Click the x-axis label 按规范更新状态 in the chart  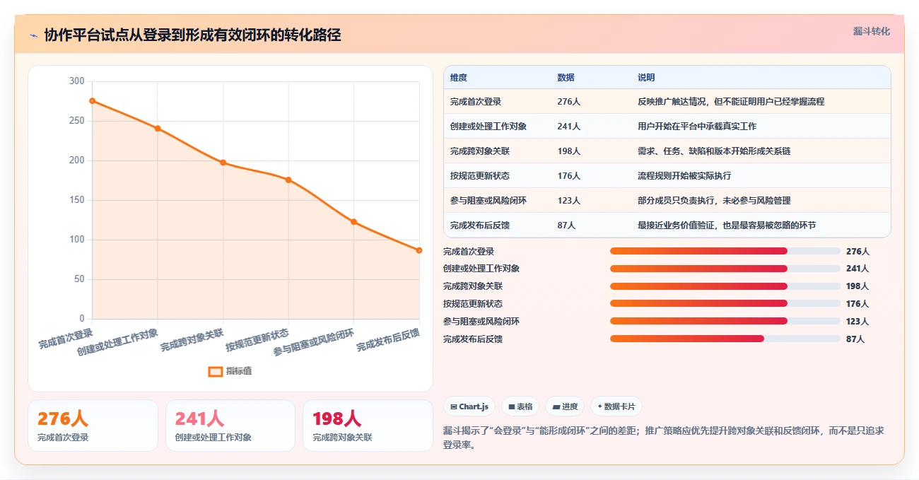tap(257, 340)
